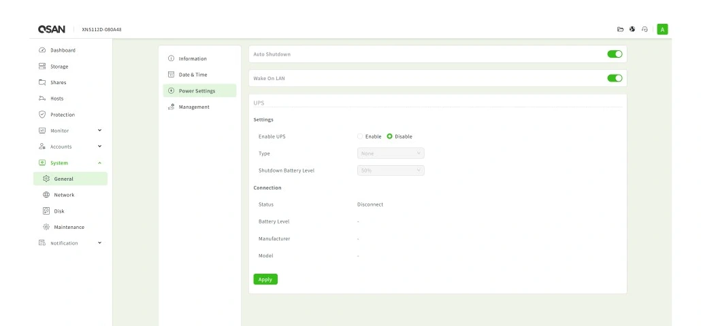This screenshot has width=701, height=326.
Task: Switch to the Information tab
Action: pos(199,58)
